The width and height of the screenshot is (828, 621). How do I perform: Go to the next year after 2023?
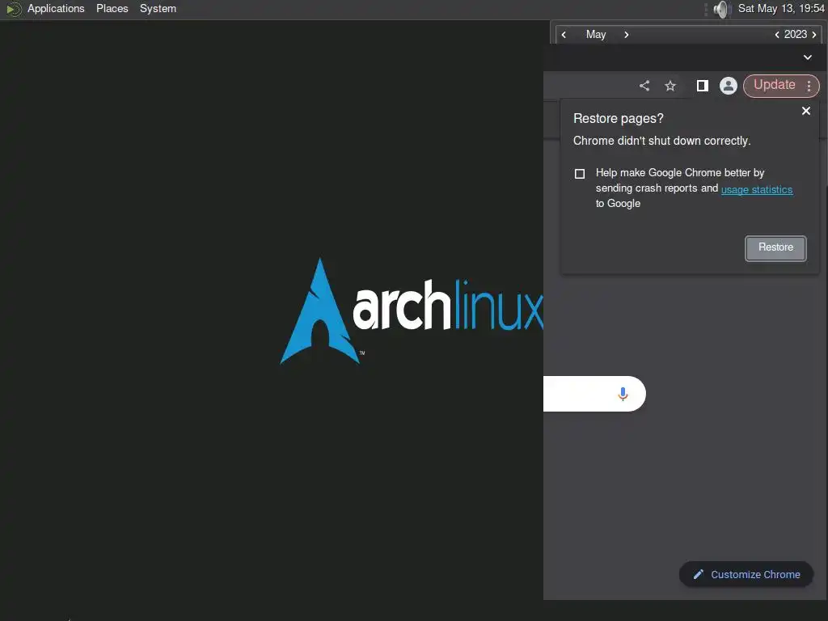click(x=813, y=35)
